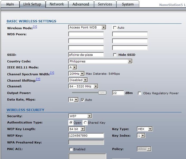Click first WDS Peers field, right column
This screenshot has height=159, width=186.
[130, 34]
